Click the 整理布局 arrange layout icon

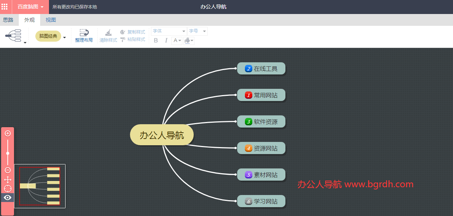click(84, 33)
